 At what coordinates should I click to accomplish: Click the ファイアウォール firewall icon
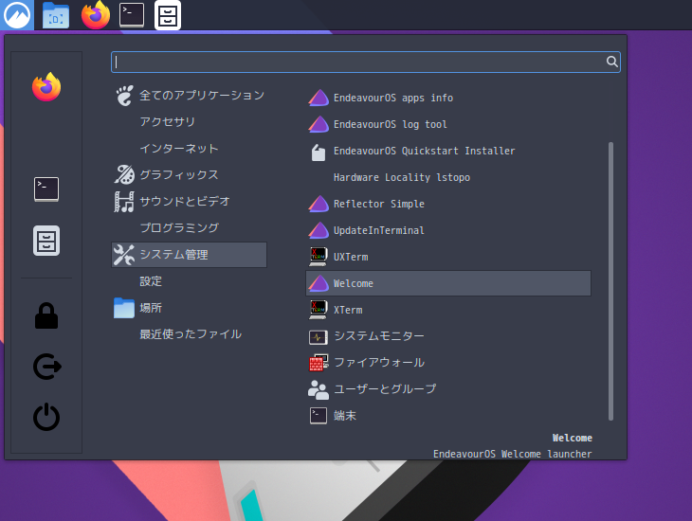click(319, 363)
